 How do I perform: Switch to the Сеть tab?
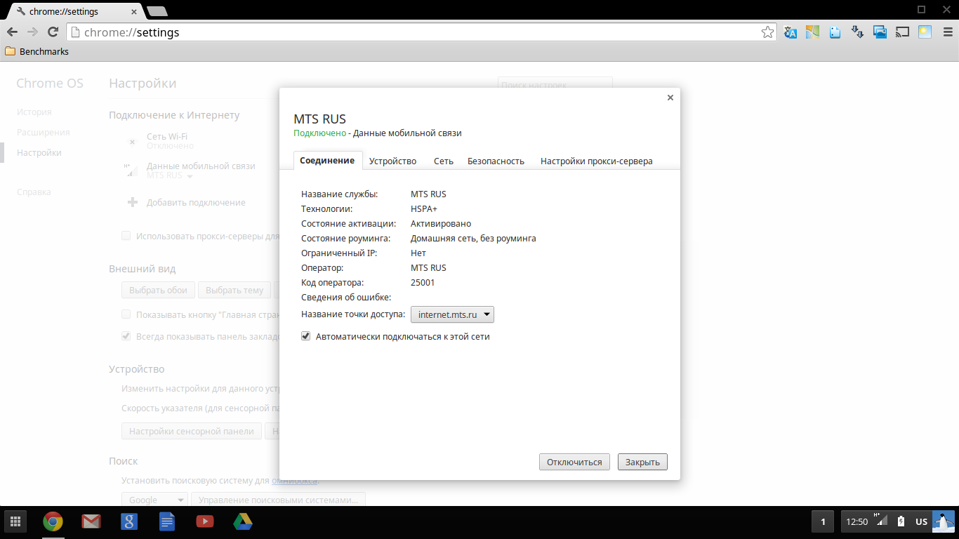coord(444,161)
